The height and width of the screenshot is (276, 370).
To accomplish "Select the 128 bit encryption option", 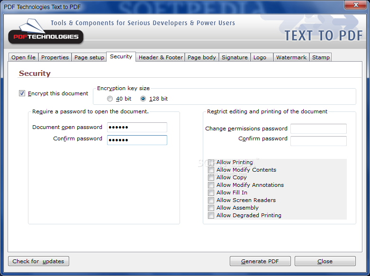I will click(143, 99).
